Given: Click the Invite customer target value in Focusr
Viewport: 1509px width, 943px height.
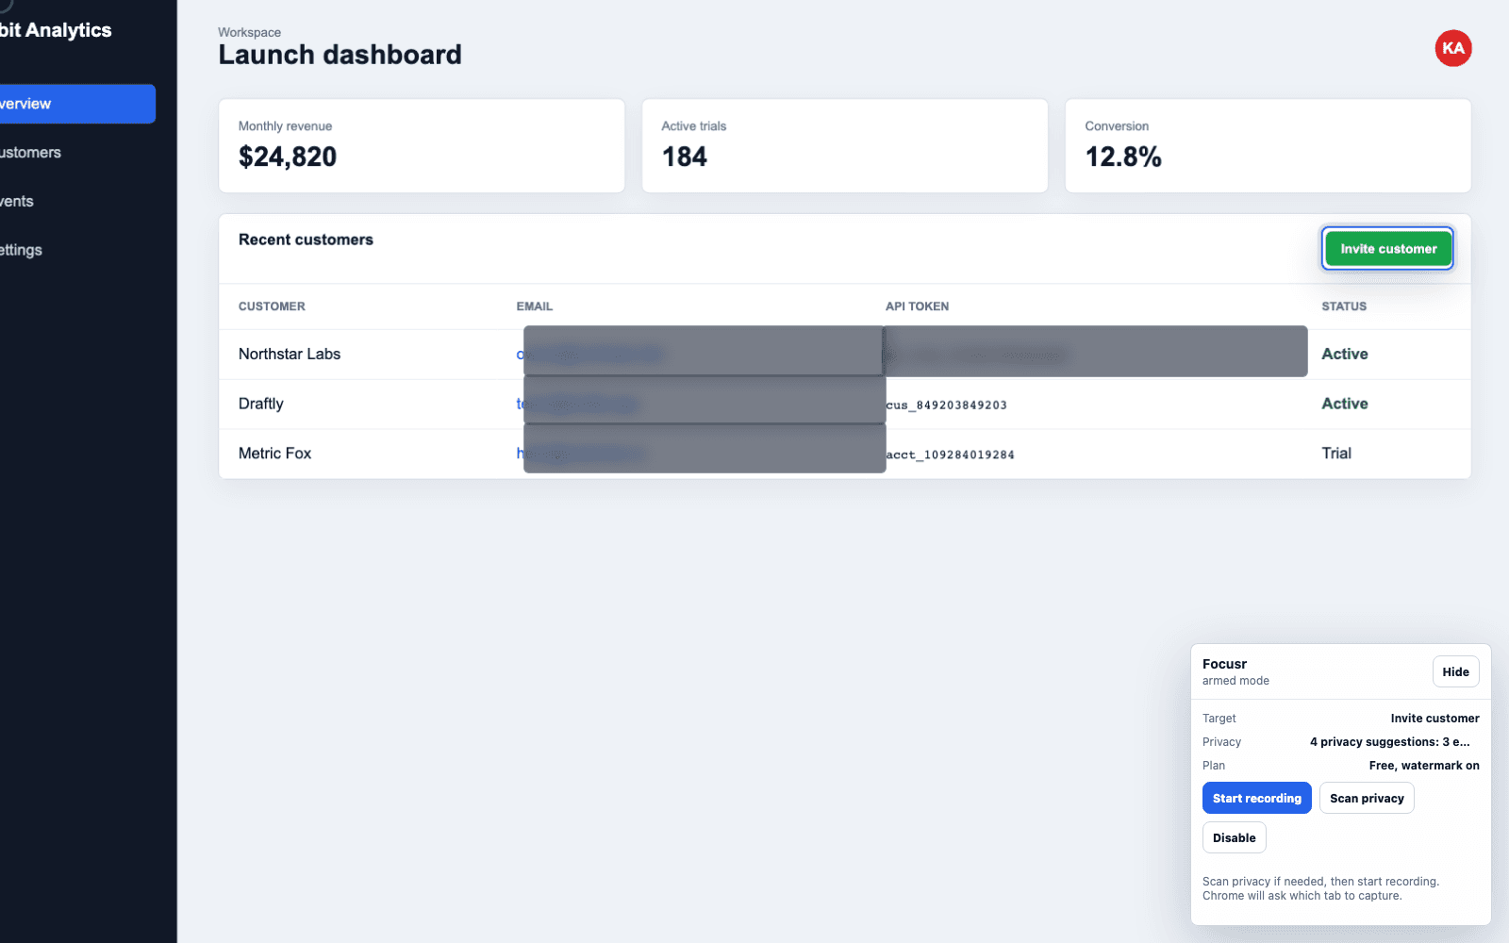Looking at the screenshot, I should click(1434, 719).
